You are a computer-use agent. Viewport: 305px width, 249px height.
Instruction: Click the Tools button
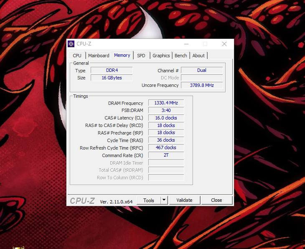[x=149, y=201]
